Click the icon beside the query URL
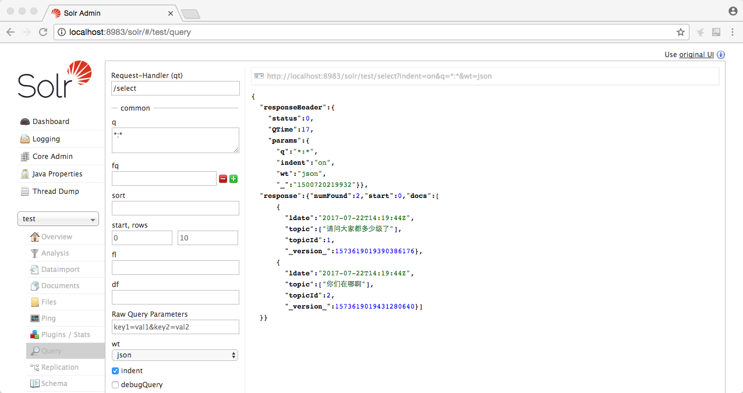The width and height of the screenshot is (743, 393). click(x=259, y=76)
